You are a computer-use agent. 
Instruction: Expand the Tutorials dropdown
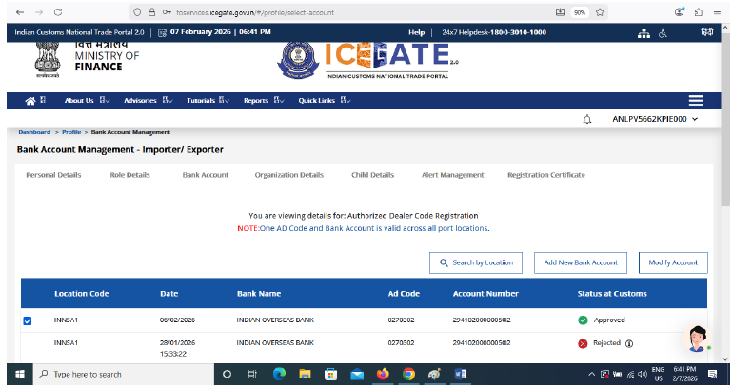(x=208, y=101)
